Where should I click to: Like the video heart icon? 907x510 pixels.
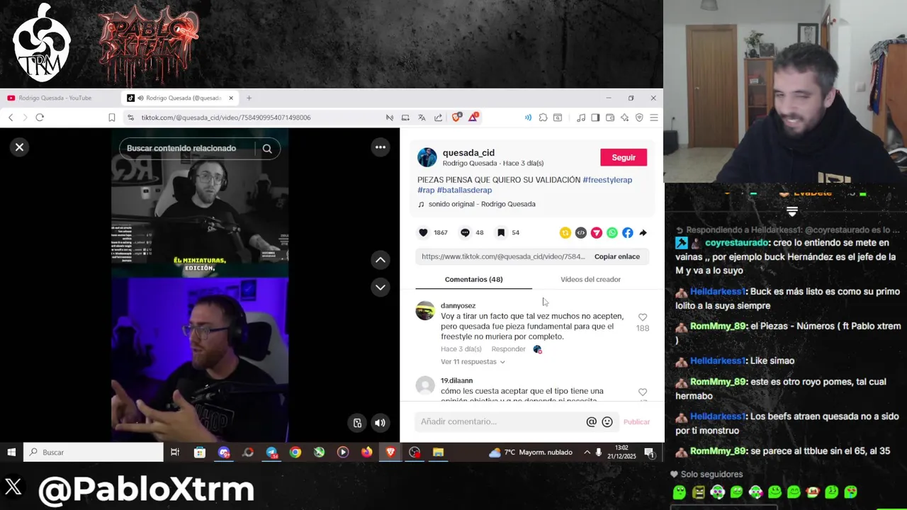(424, 232)
